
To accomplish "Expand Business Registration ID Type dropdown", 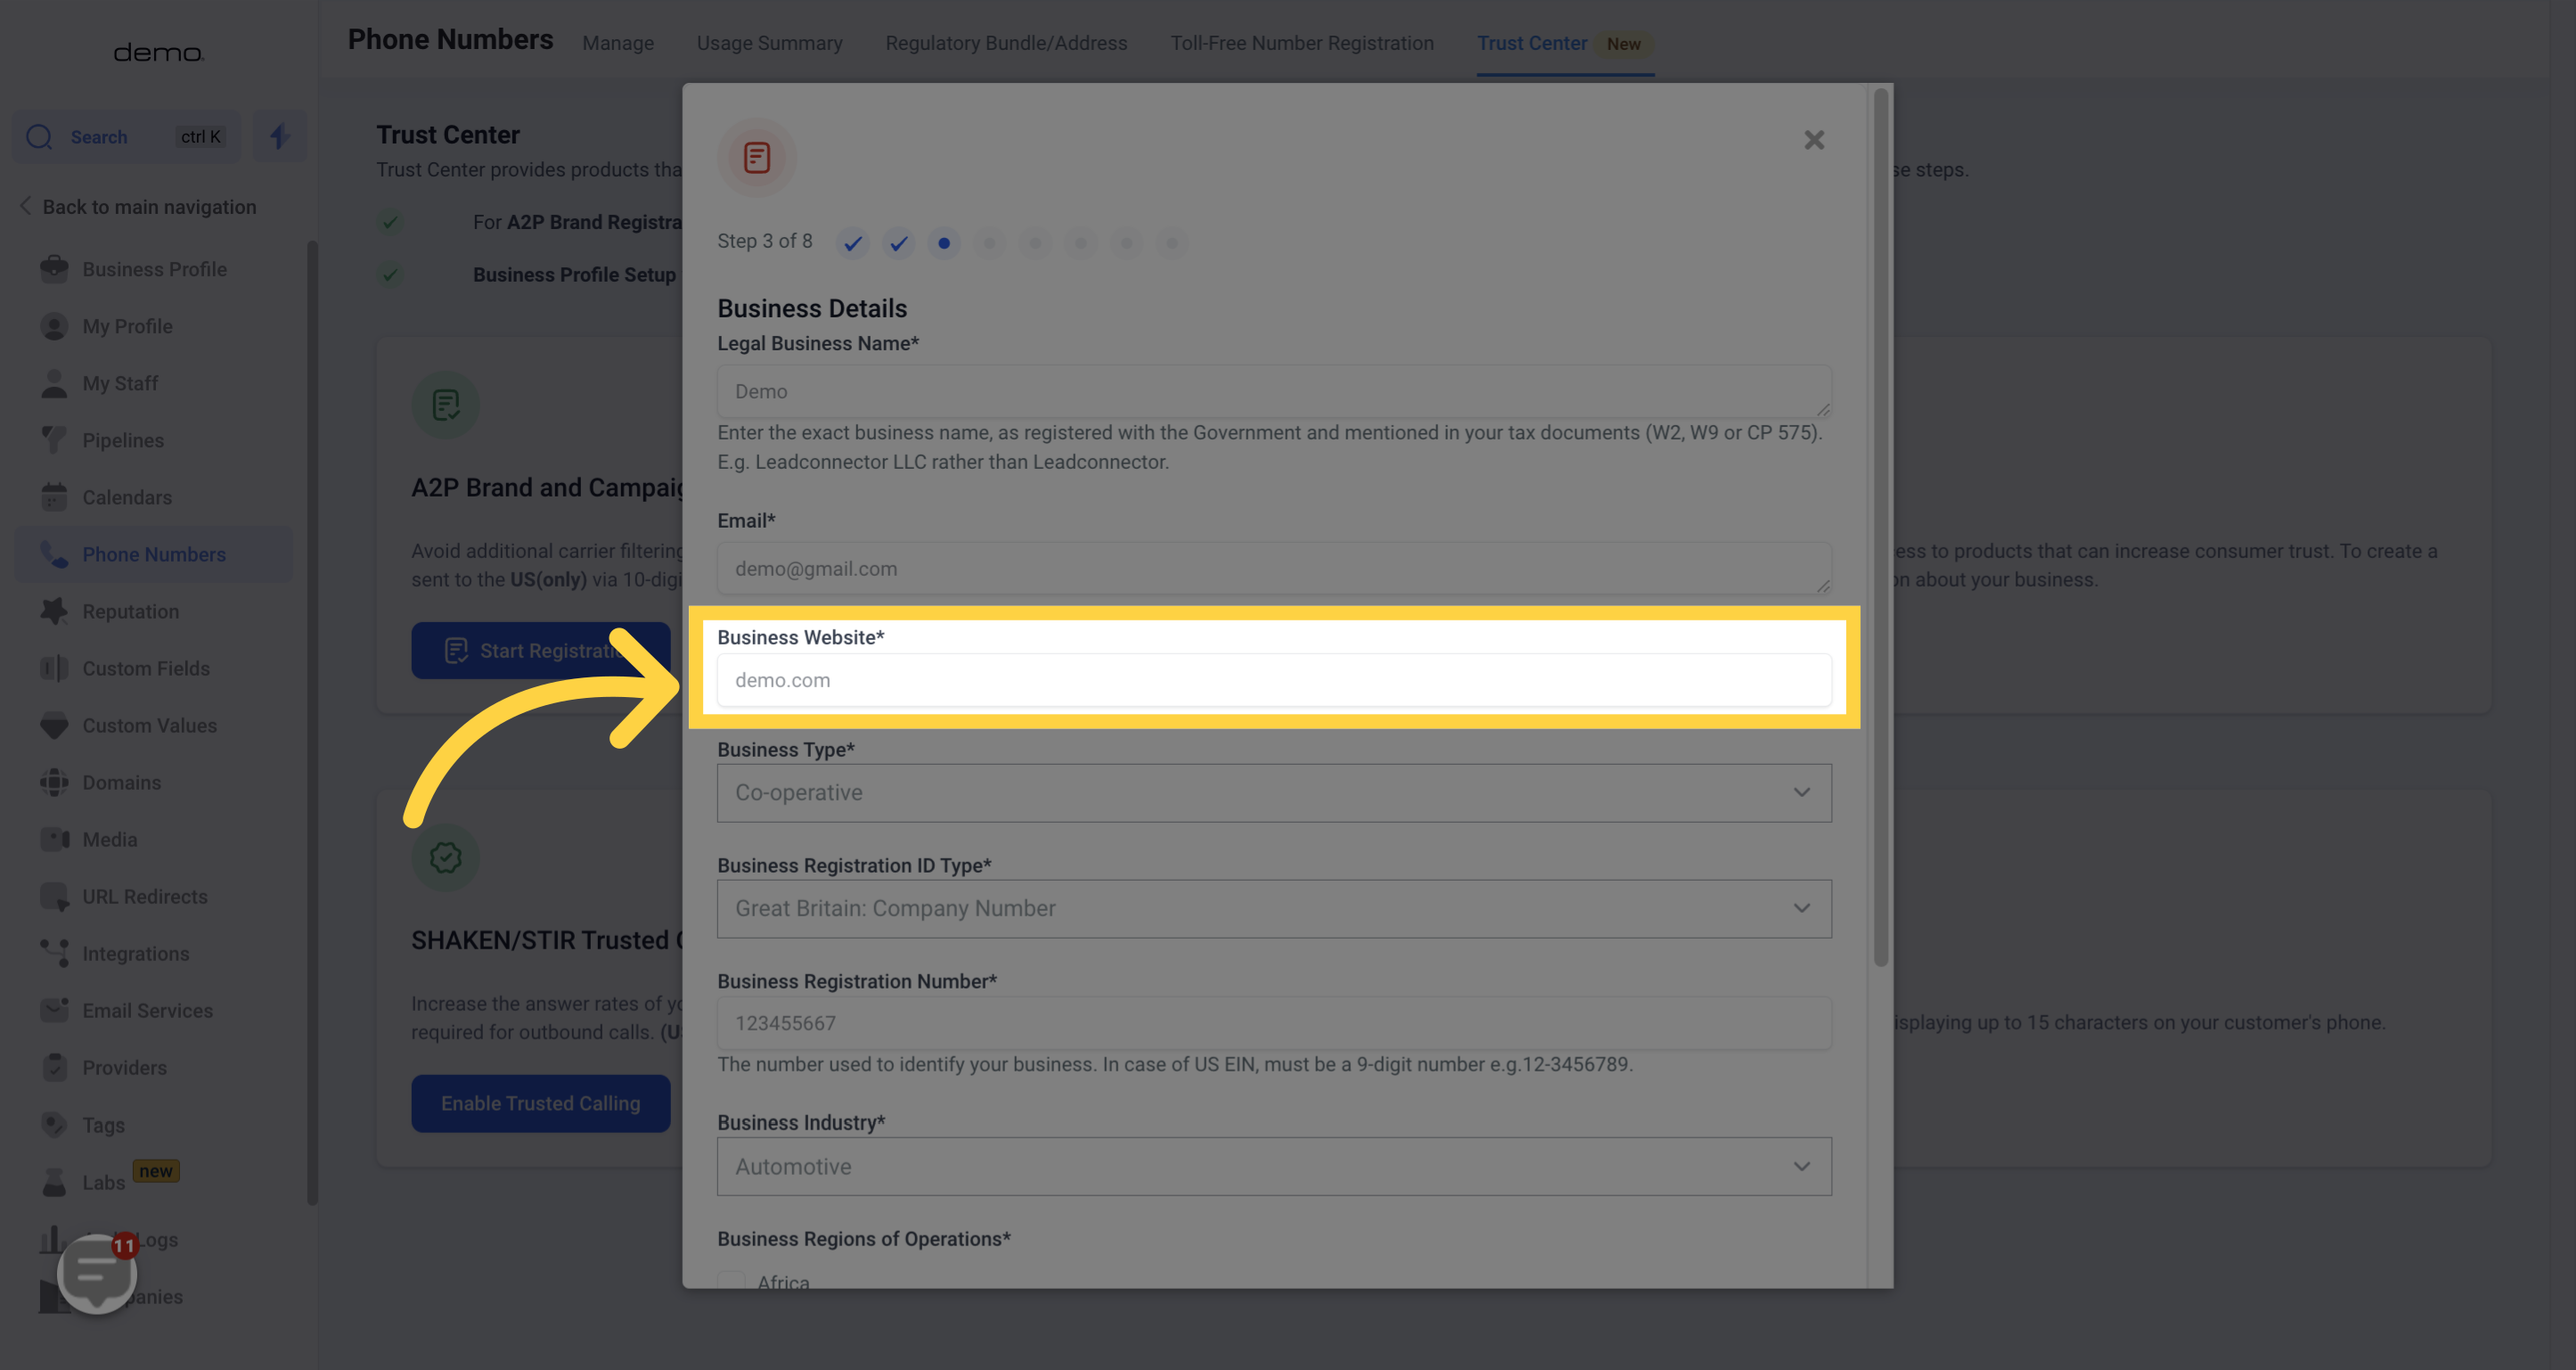I will pyautogui.click(x=1274, y=909).
